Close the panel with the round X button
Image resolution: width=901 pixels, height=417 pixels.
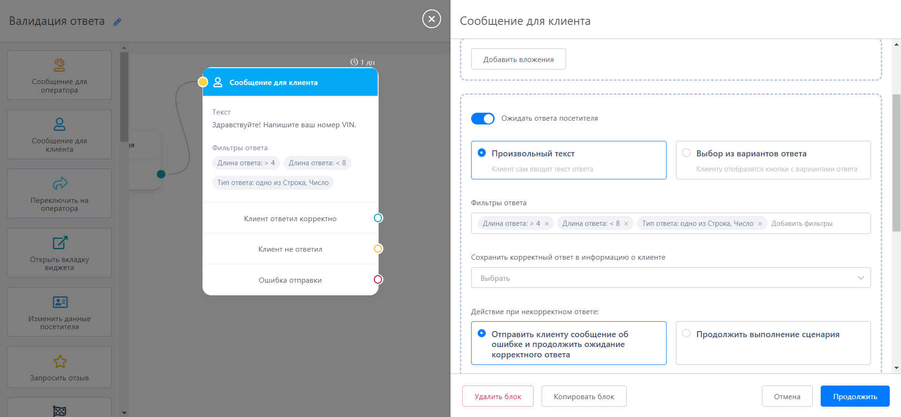coord(431,19)
